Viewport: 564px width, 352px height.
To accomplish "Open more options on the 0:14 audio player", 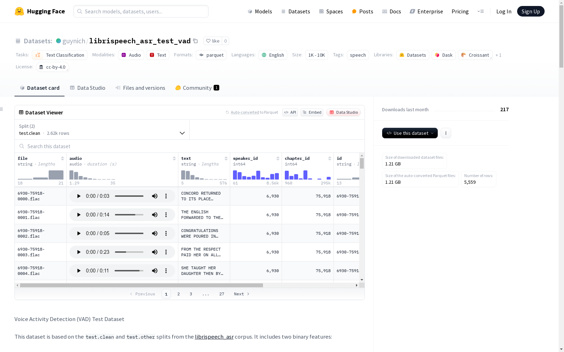I will [x=166, y=215].
